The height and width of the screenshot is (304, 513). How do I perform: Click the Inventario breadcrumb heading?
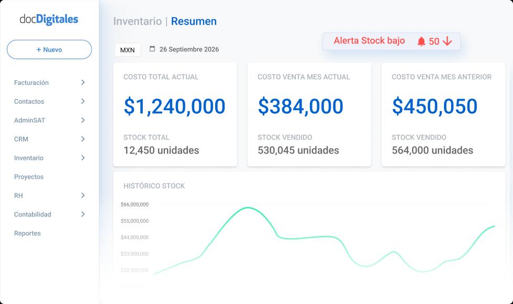137,21
